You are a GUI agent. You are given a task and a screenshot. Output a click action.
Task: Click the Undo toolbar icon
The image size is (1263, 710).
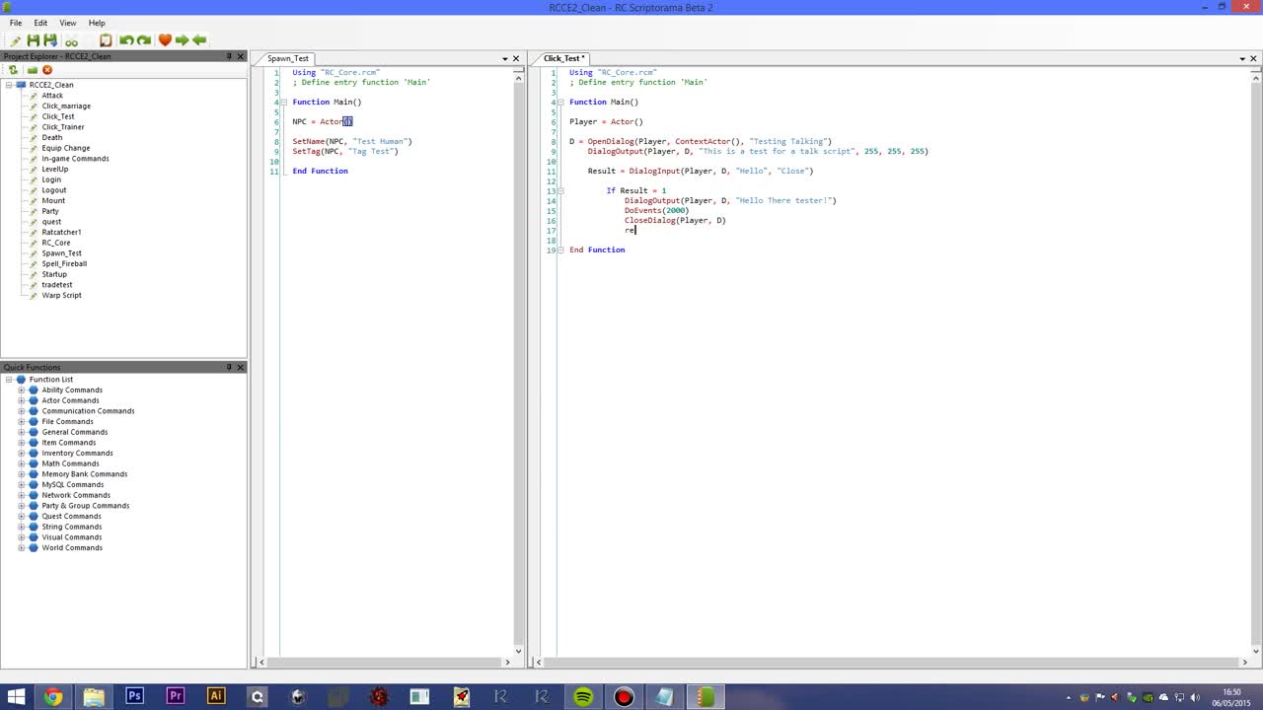(x=125, y=39)
